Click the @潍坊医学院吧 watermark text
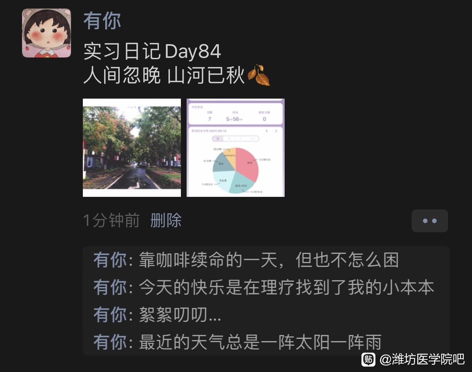 pos(422,359)
